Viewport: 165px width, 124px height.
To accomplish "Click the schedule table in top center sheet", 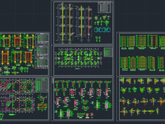I will pos(104,8).
